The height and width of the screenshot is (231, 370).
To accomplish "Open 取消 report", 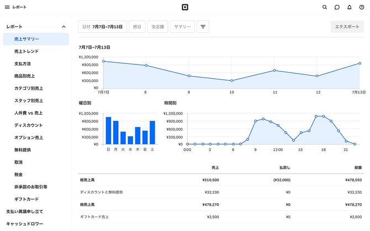I will click(18, 162).
